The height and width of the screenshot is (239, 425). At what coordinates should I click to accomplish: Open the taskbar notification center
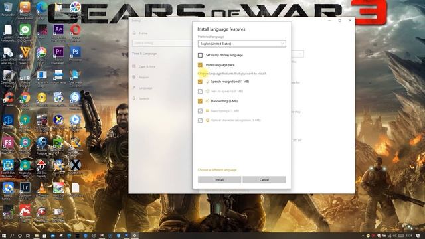[418, 236]
